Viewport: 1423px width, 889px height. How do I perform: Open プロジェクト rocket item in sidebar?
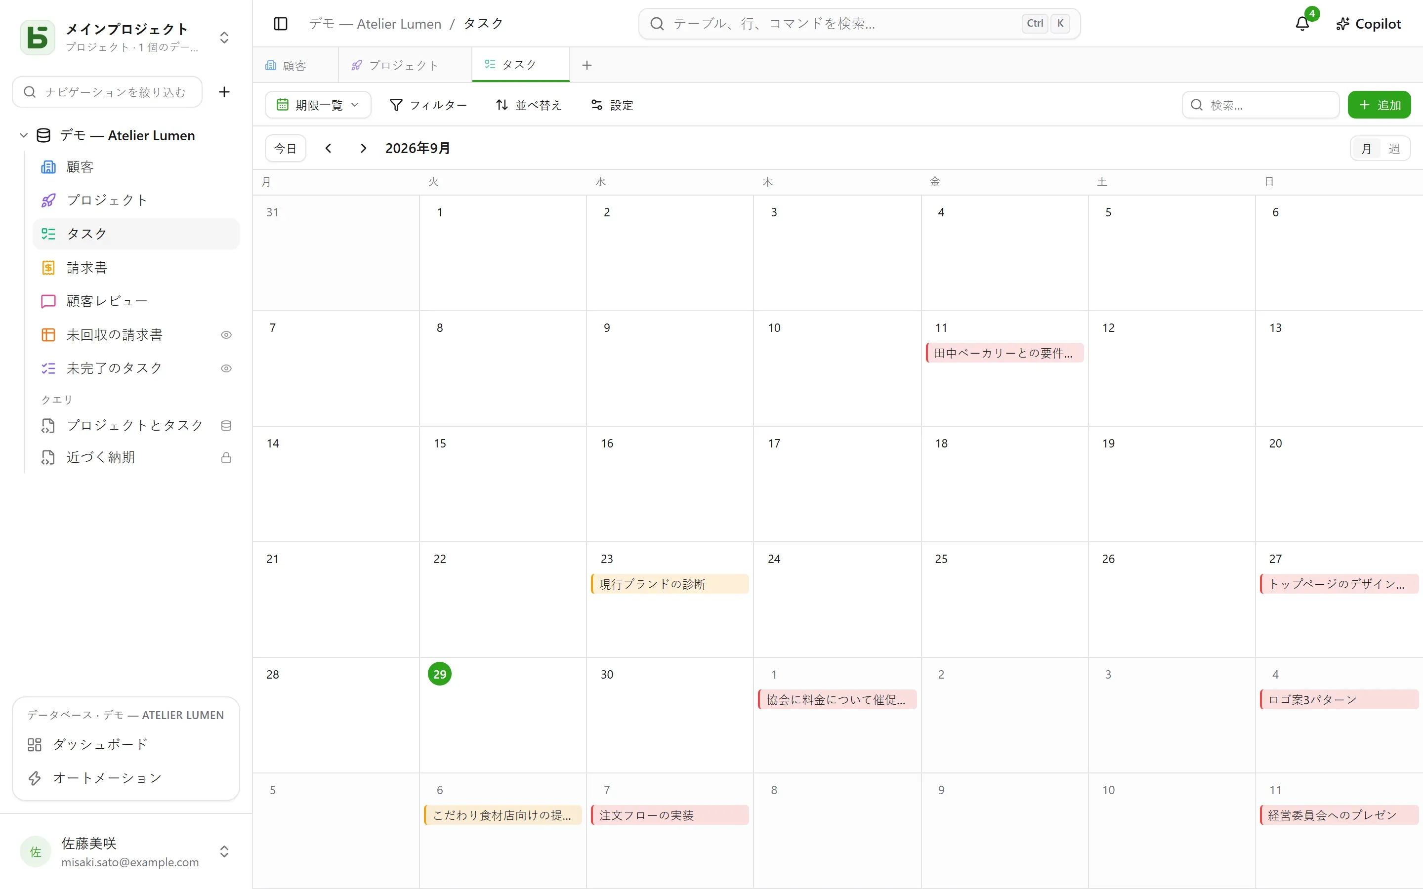[x=136, y=200]
